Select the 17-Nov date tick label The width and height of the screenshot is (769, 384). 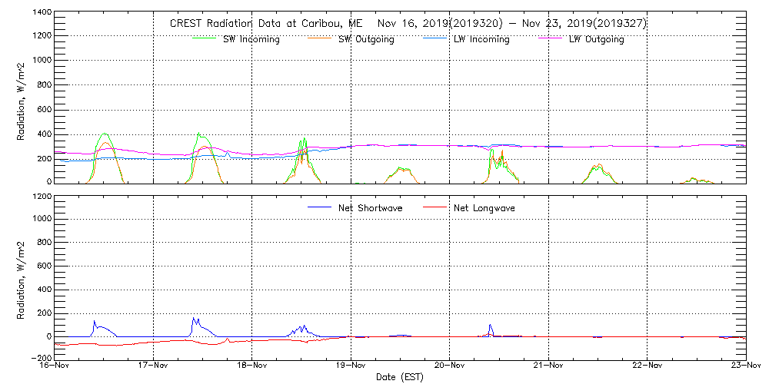coord(153,366)
